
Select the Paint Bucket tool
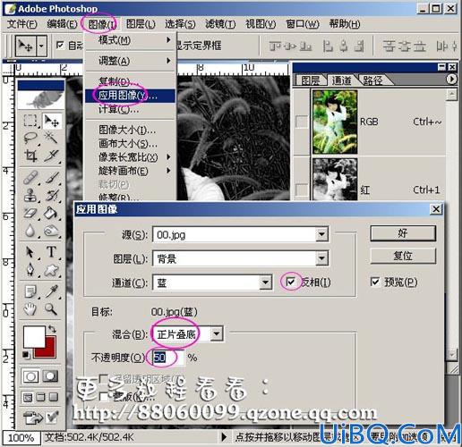51,214
